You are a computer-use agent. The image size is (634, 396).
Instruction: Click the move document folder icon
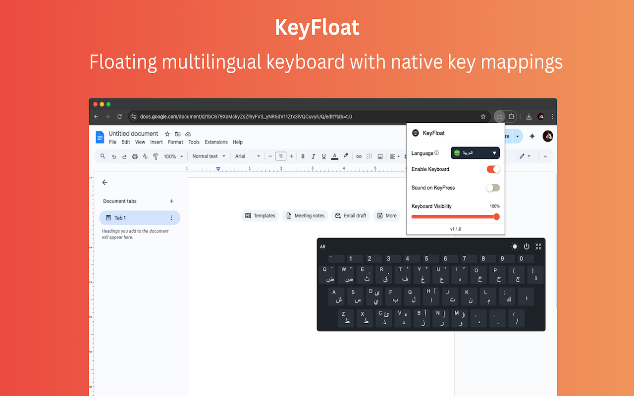[177, 134]
